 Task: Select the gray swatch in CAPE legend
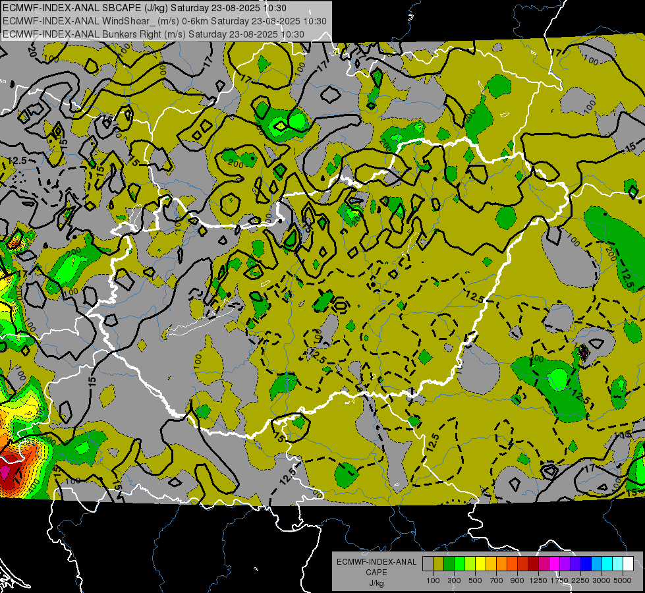(x=428, y=564)
